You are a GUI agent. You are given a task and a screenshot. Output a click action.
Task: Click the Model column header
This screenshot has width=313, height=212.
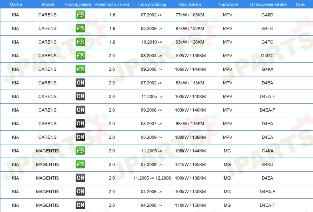[48, 4]
